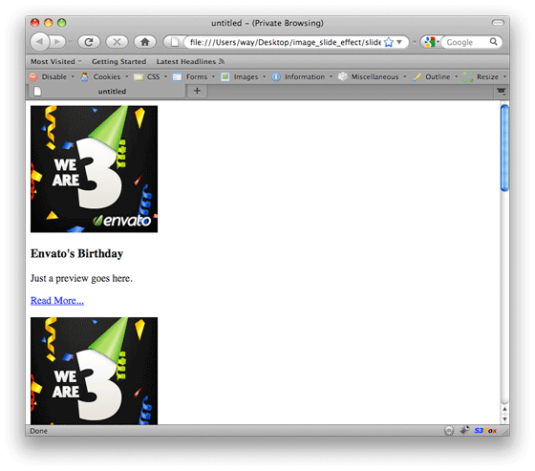The width and height of the screenshot is (535, 471).
Task: Open the Google search engine selector
Action: 431,42
